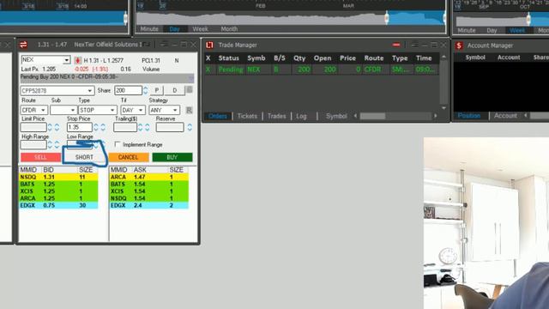The width and height of the screenshot is (549, 309).
Task: Open the empty Sub dropdown
Action: tap(72, 110)
